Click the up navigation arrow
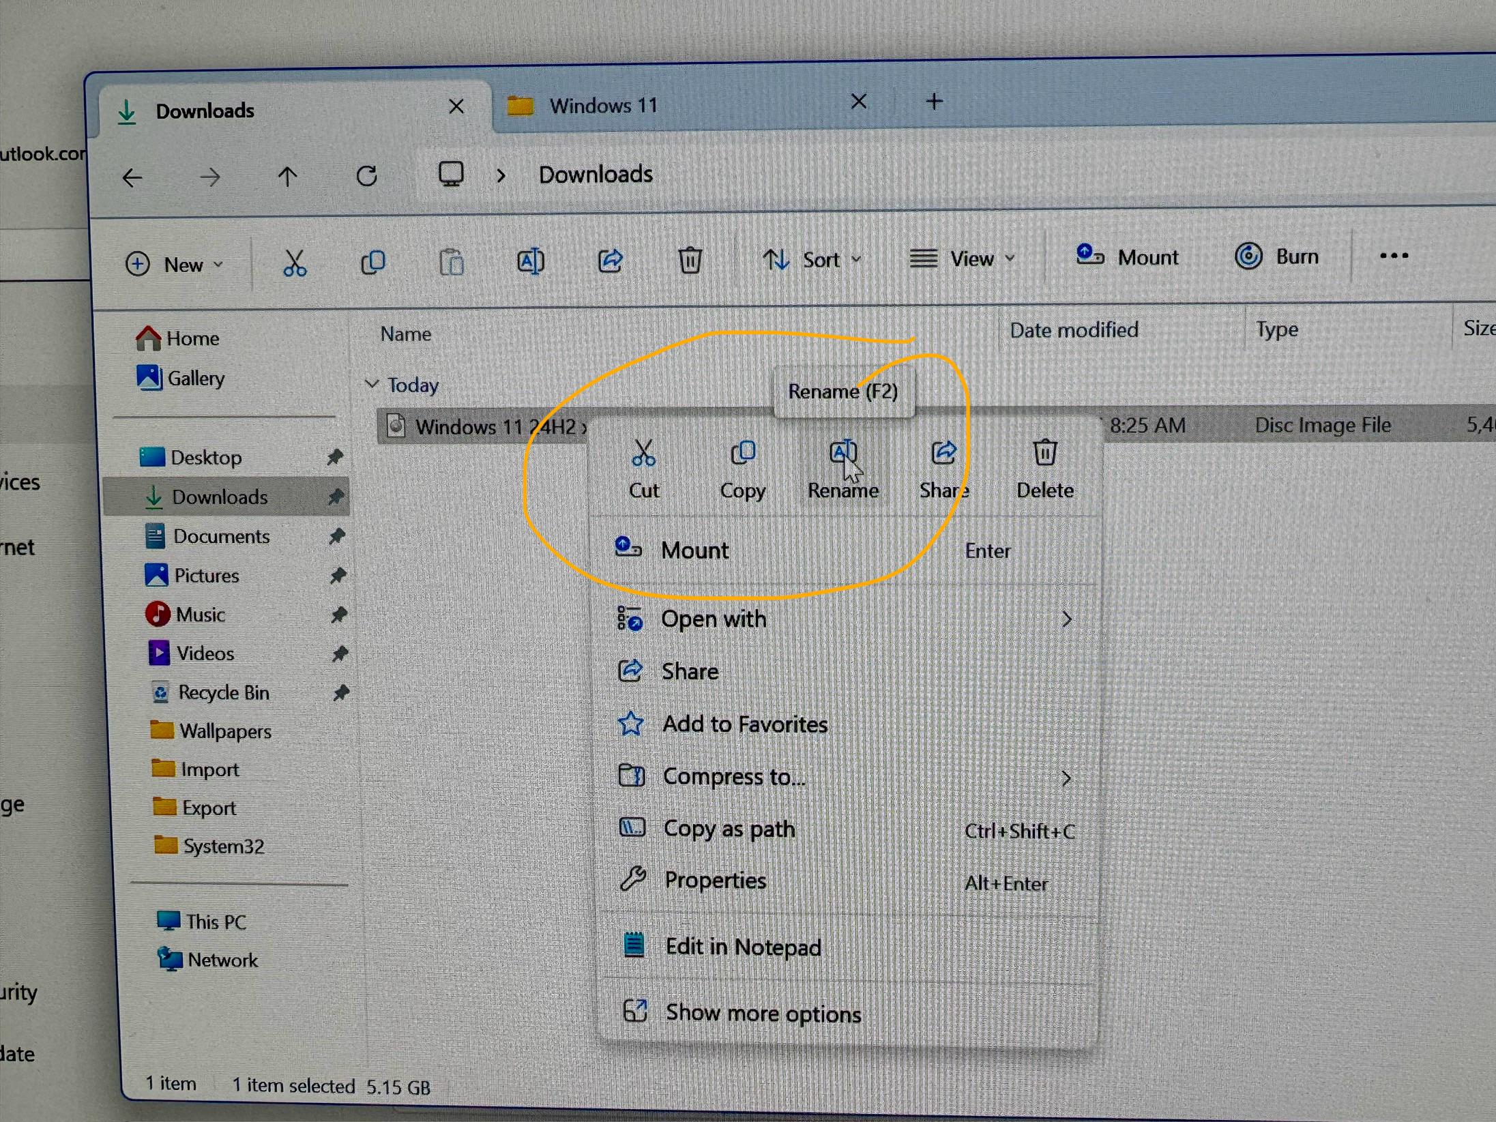The image size is (1496, 1122). tap(288, 177)
